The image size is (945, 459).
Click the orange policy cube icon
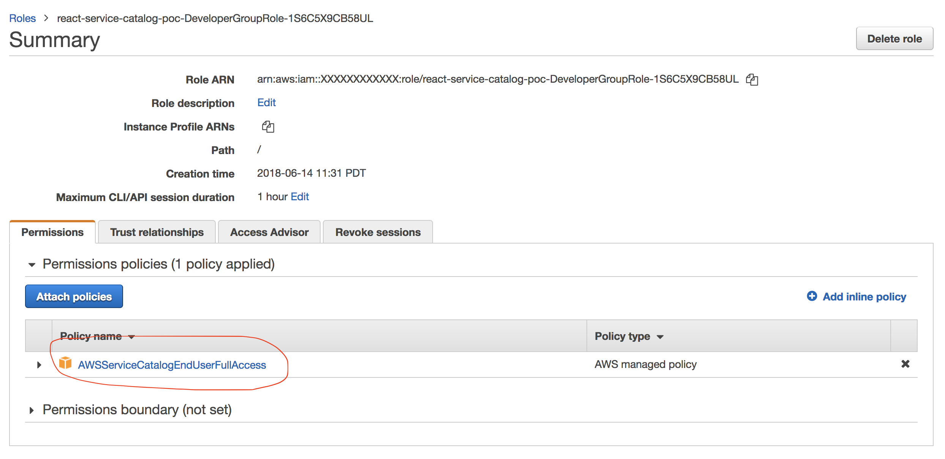tap(65, 363)
